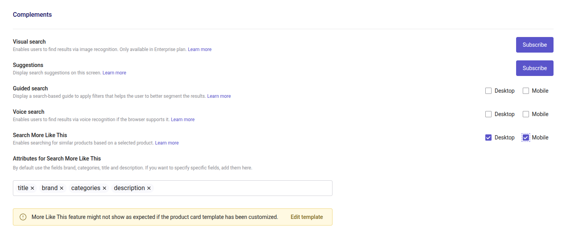Disable Search More Like This on Mobile
This screenshot has width=566, height=238.
coord(526,137)
